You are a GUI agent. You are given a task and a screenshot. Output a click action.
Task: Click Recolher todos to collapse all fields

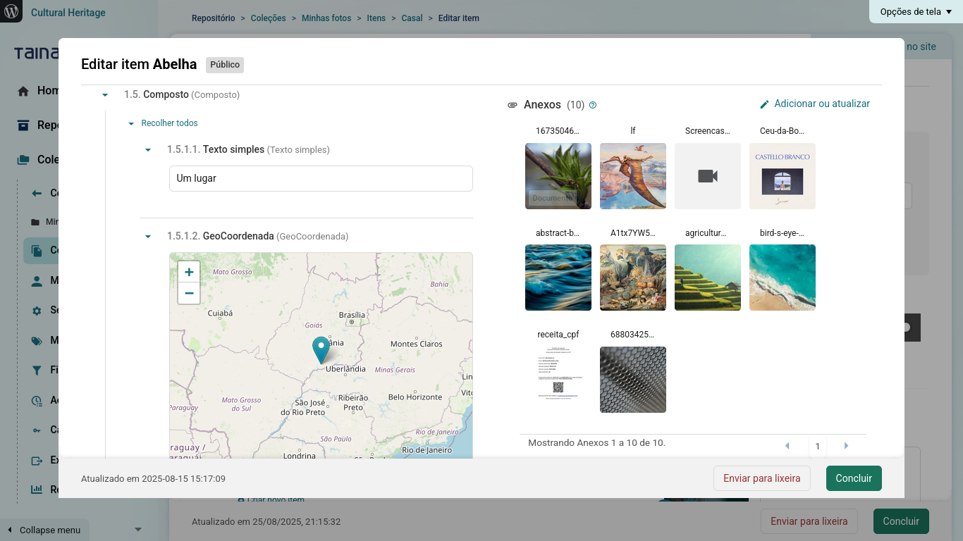168,123
